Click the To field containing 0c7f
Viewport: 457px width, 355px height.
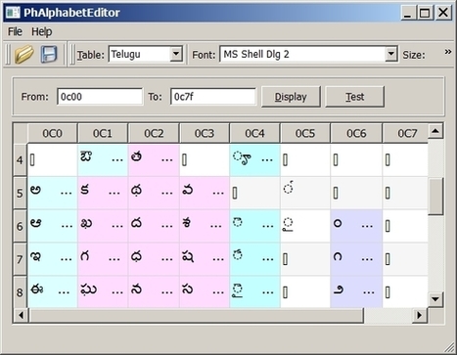[x=213, y=97]
